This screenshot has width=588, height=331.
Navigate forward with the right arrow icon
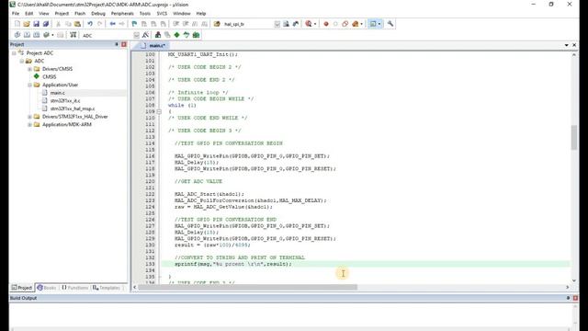[122, 24]
